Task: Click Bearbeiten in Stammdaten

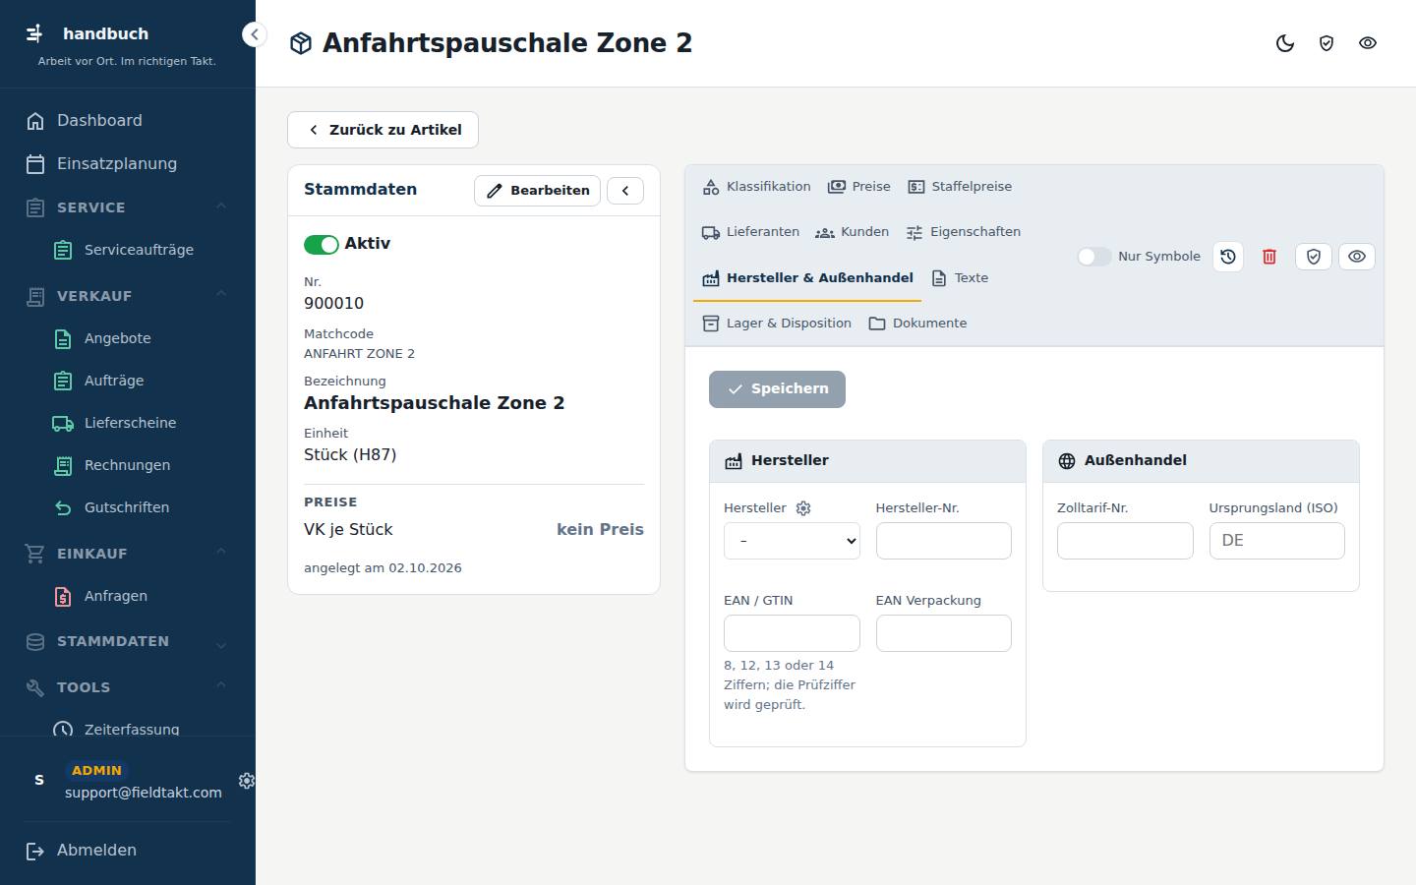Action: [537, 190]
